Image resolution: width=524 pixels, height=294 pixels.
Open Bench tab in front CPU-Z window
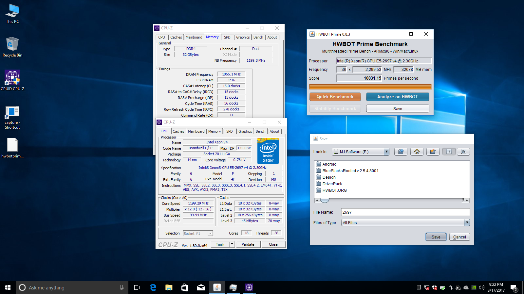261,131
